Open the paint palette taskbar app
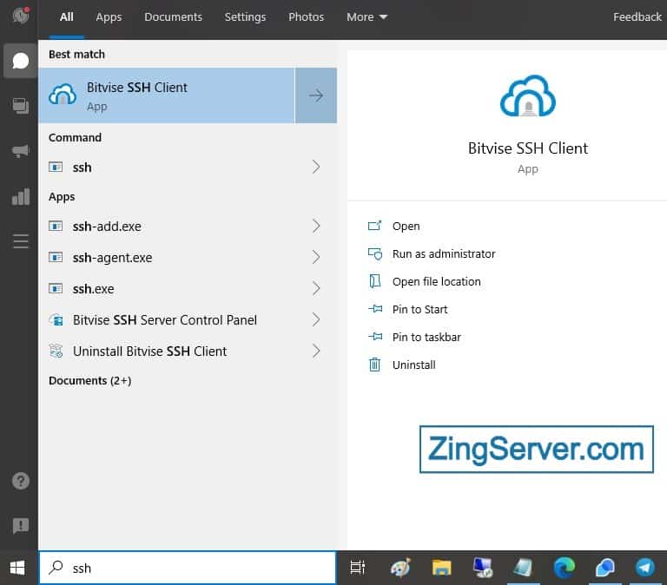 pos(400,568)
